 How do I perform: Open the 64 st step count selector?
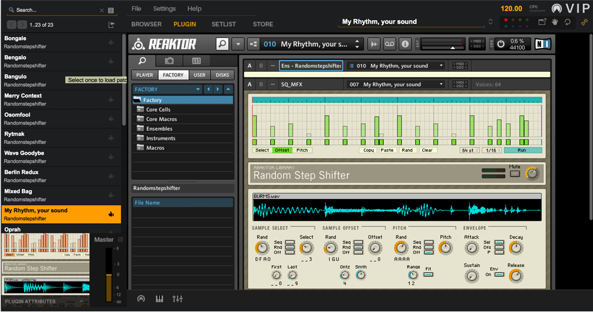[x=470, y=150]
